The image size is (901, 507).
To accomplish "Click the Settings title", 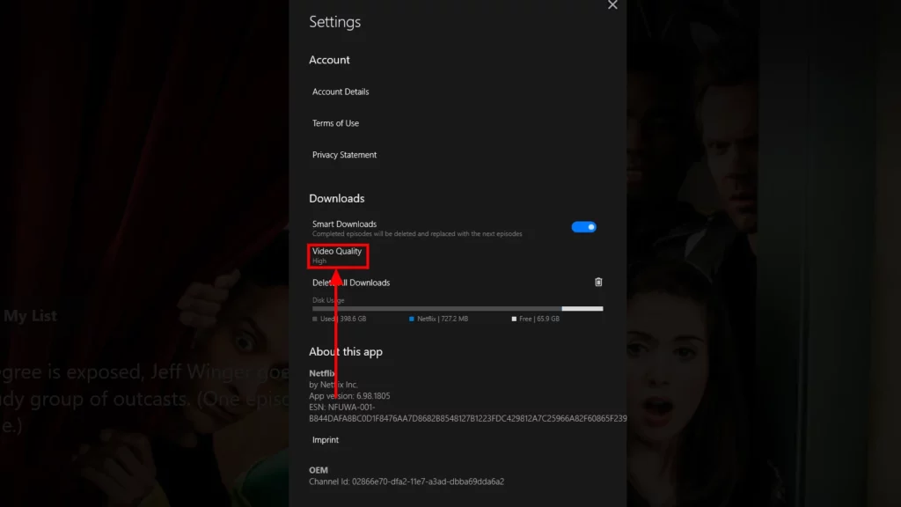I will point(335,22).
